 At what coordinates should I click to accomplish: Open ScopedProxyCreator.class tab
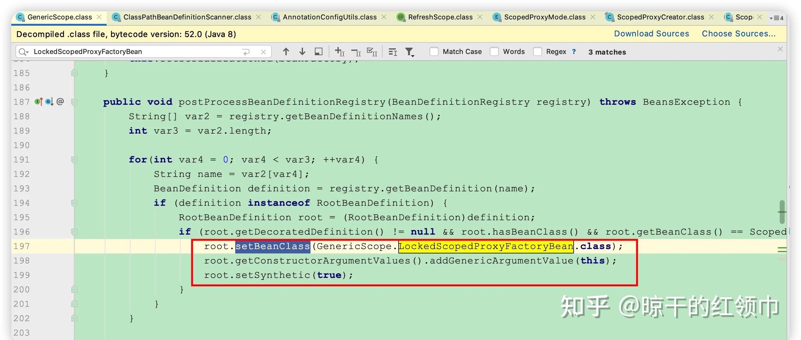(x=660, y=17)
